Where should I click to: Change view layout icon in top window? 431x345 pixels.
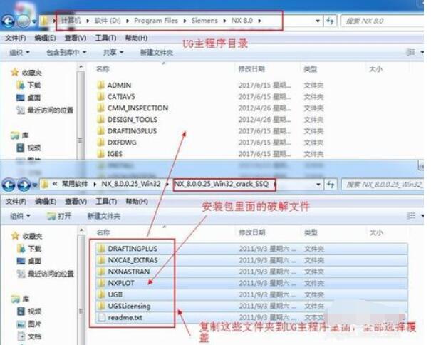410,52
